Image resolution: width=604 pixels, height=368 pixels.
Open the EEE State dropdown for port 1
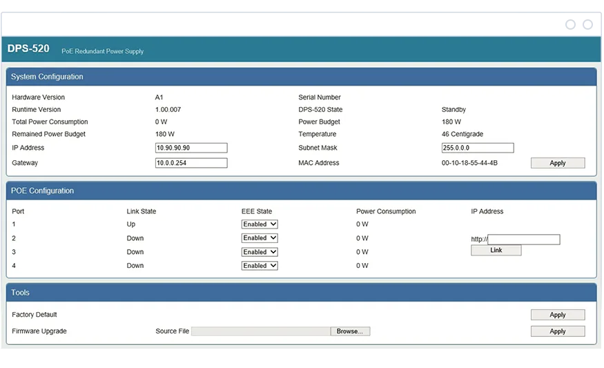[260, 224]
